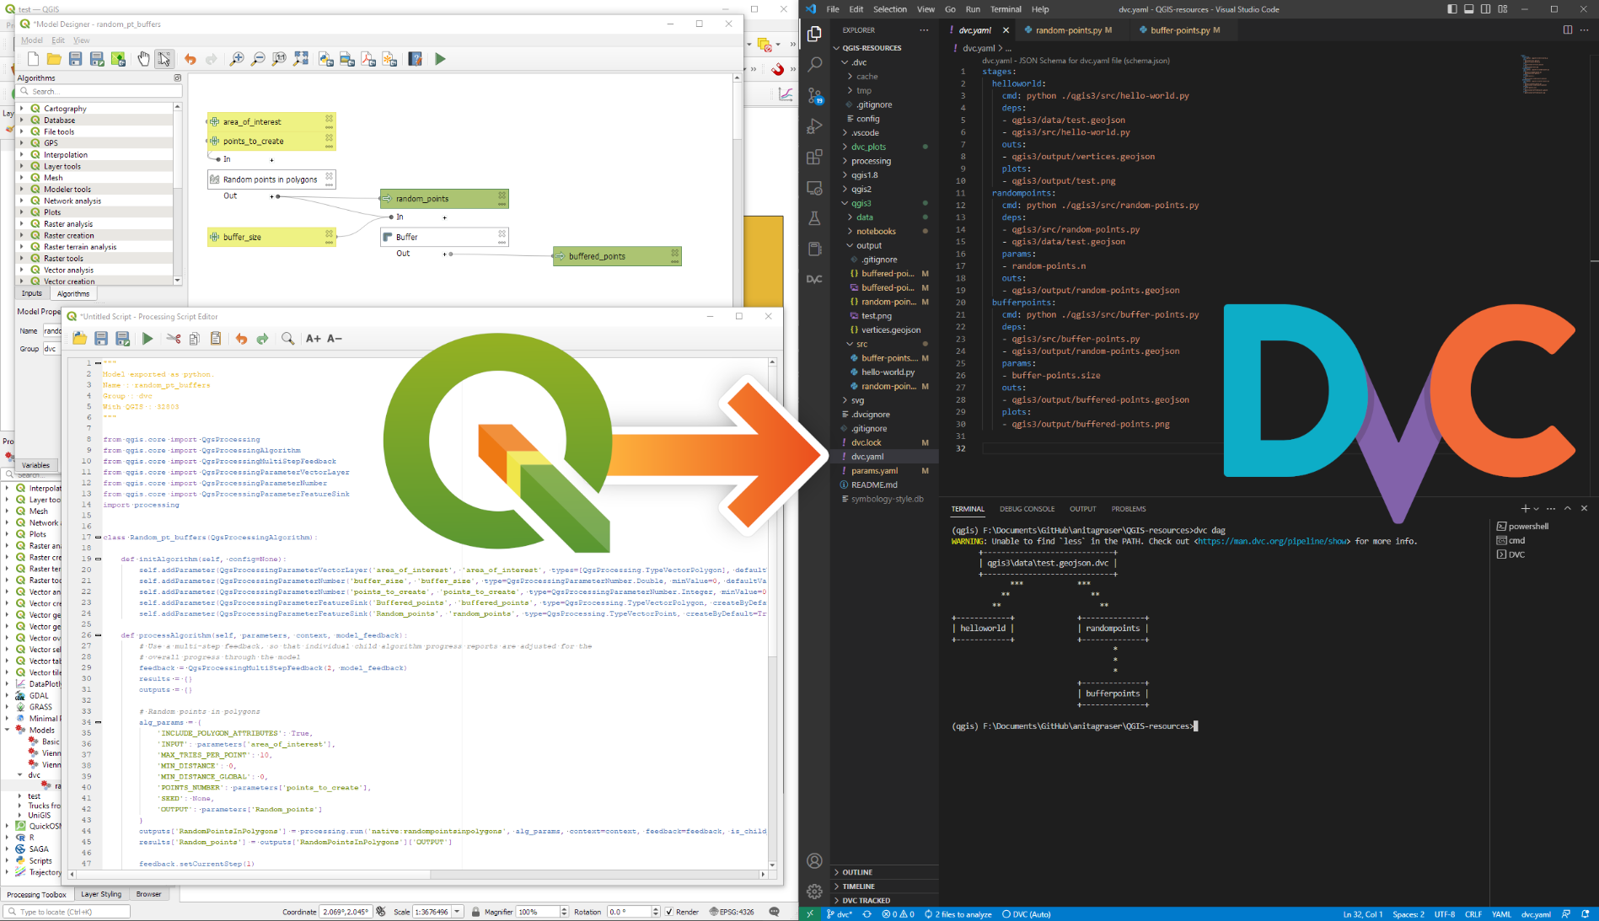Expand Vector analysis algorithm group
Image resolution: width=1599 pixels, height=921 pixels.
click(22, 270)
